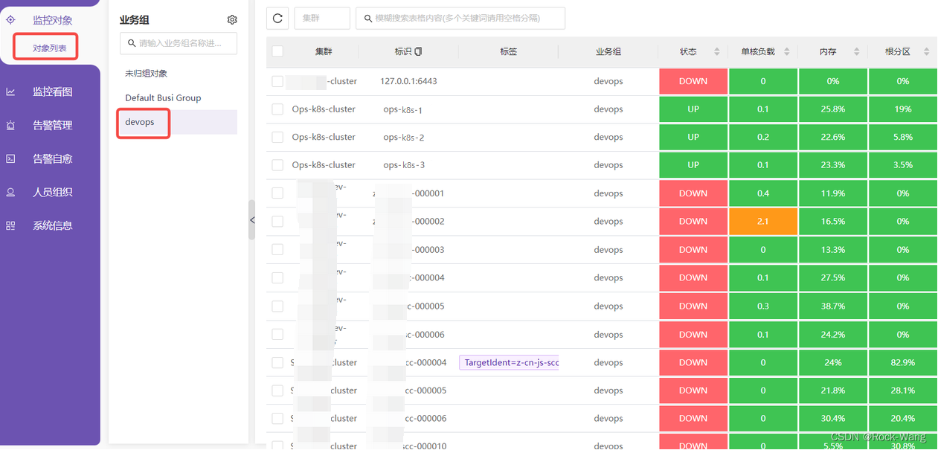
Task: Check the ops-k8s-3 row checkbox
Action: [277, 165]
